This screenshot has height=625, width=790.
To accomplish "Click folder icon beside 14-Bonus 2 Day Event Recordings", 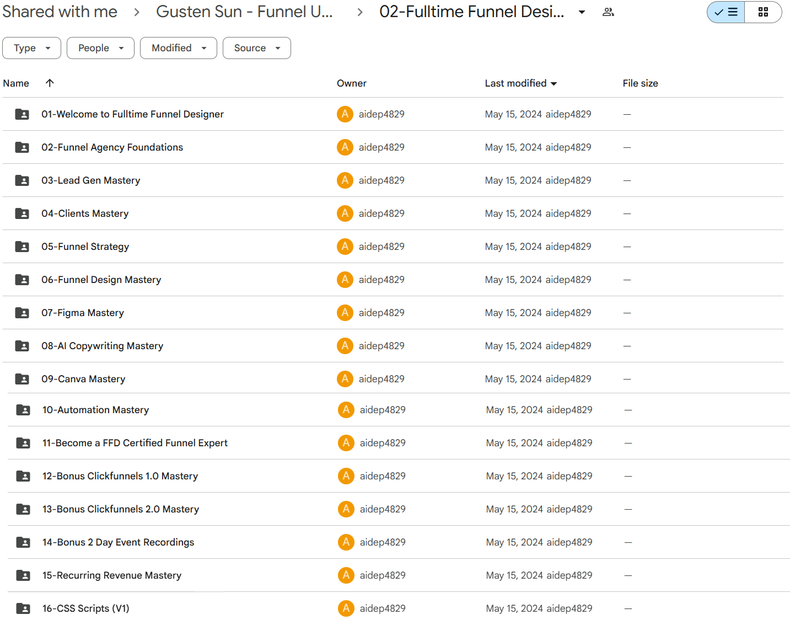I will [x=23, y=542].
